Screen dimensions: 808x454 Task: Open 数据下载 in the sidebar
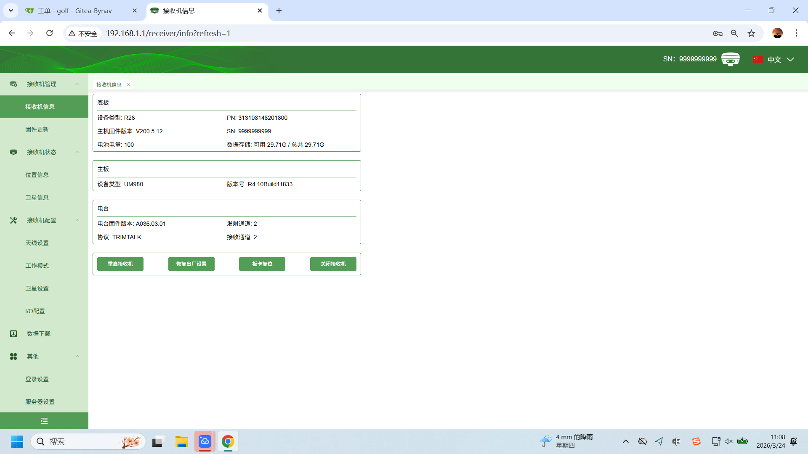(x=44, y=334)
